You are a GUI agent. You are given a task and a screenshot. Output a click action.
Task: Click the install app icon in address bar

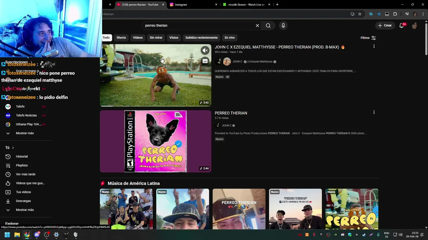pos(352,14)
